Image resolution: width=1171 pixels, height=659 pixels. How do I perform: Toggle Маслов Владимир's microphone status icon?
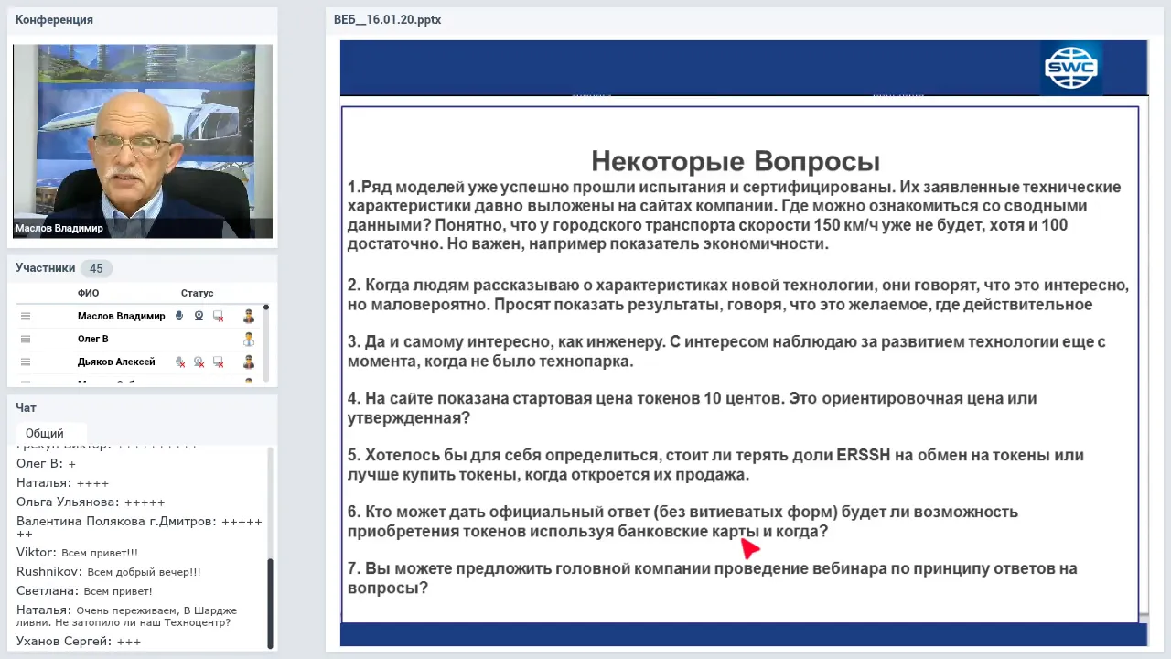click(179, 316)
